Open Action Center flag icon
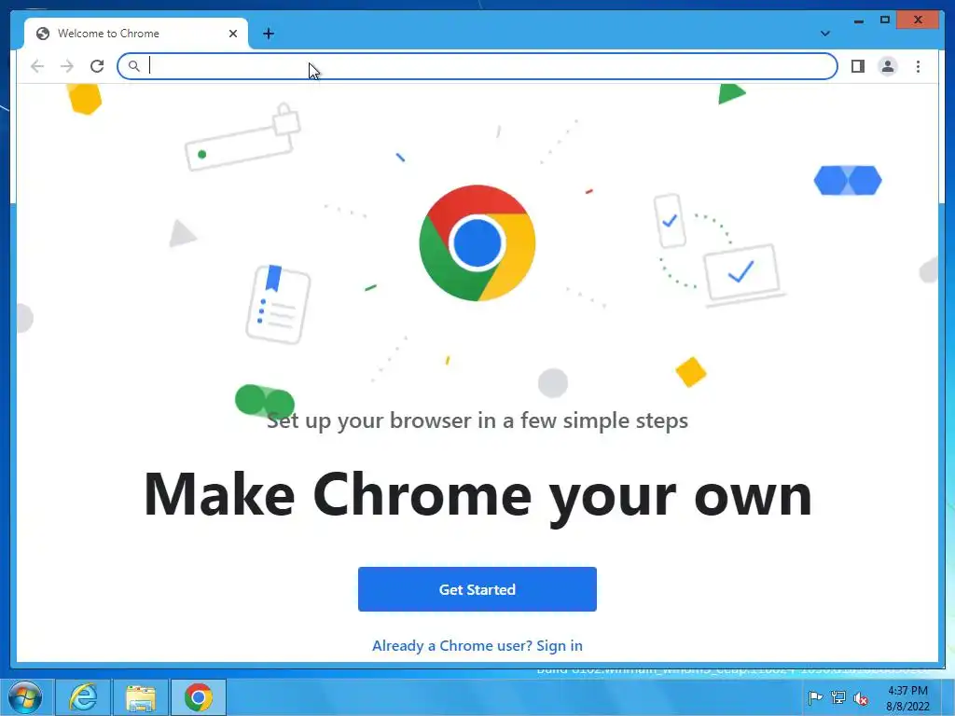The image size is (955, 716). (x=815, y=697)
